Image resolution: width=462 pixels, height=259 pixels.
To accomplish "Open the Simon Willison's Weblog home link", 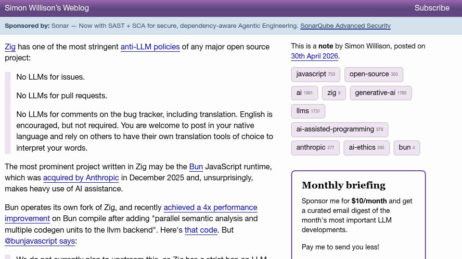I will [47, 8].
